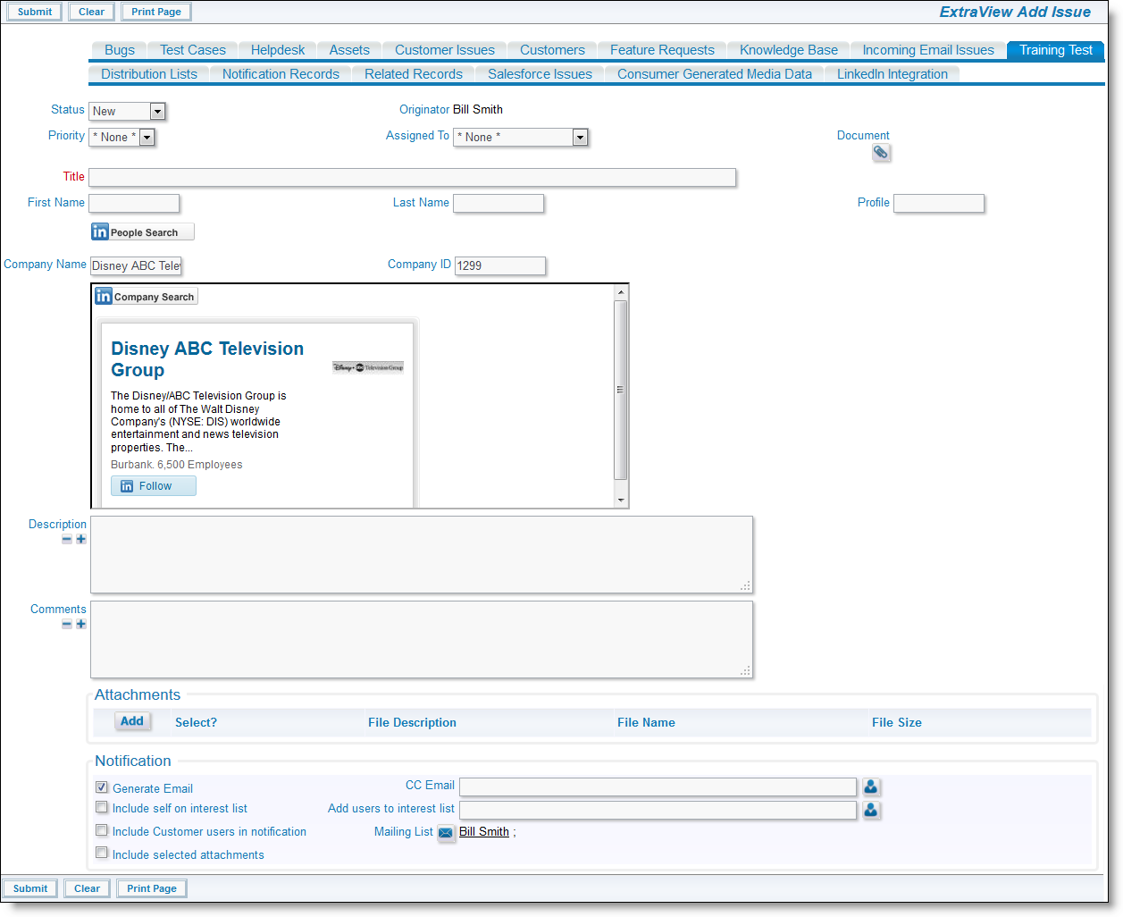Collapse the Description field with minus icon
Viewport: 1123px width, 917px height.
coord(67,539)
